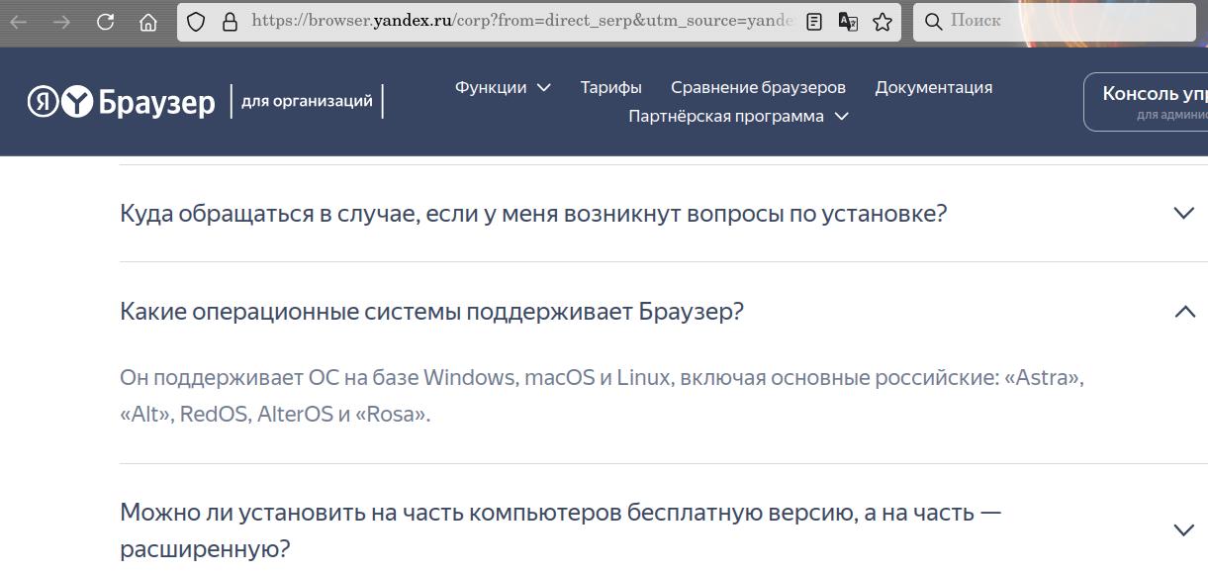Viewport: 1208px width, 574px height.
Task: Click the padlock site security icon
Action: [x=231, y=22]
